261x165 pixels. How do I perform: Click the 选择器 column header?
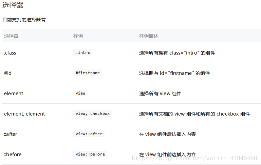[11, 36]
